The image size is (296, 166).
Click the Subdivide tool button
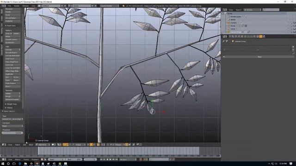point(12,65)
